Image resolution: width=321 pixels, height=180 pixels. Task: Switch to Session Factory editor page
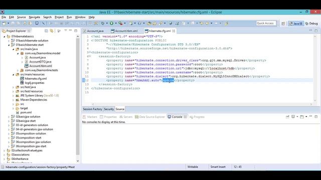92,109
